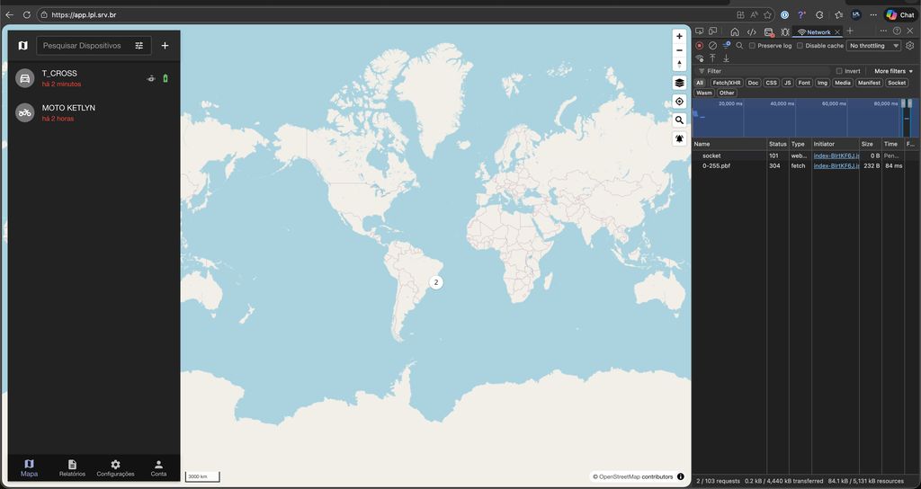Check the Invert filter checkbox
The width and height of the screenshot is (921, 489).
coord(839,71)
